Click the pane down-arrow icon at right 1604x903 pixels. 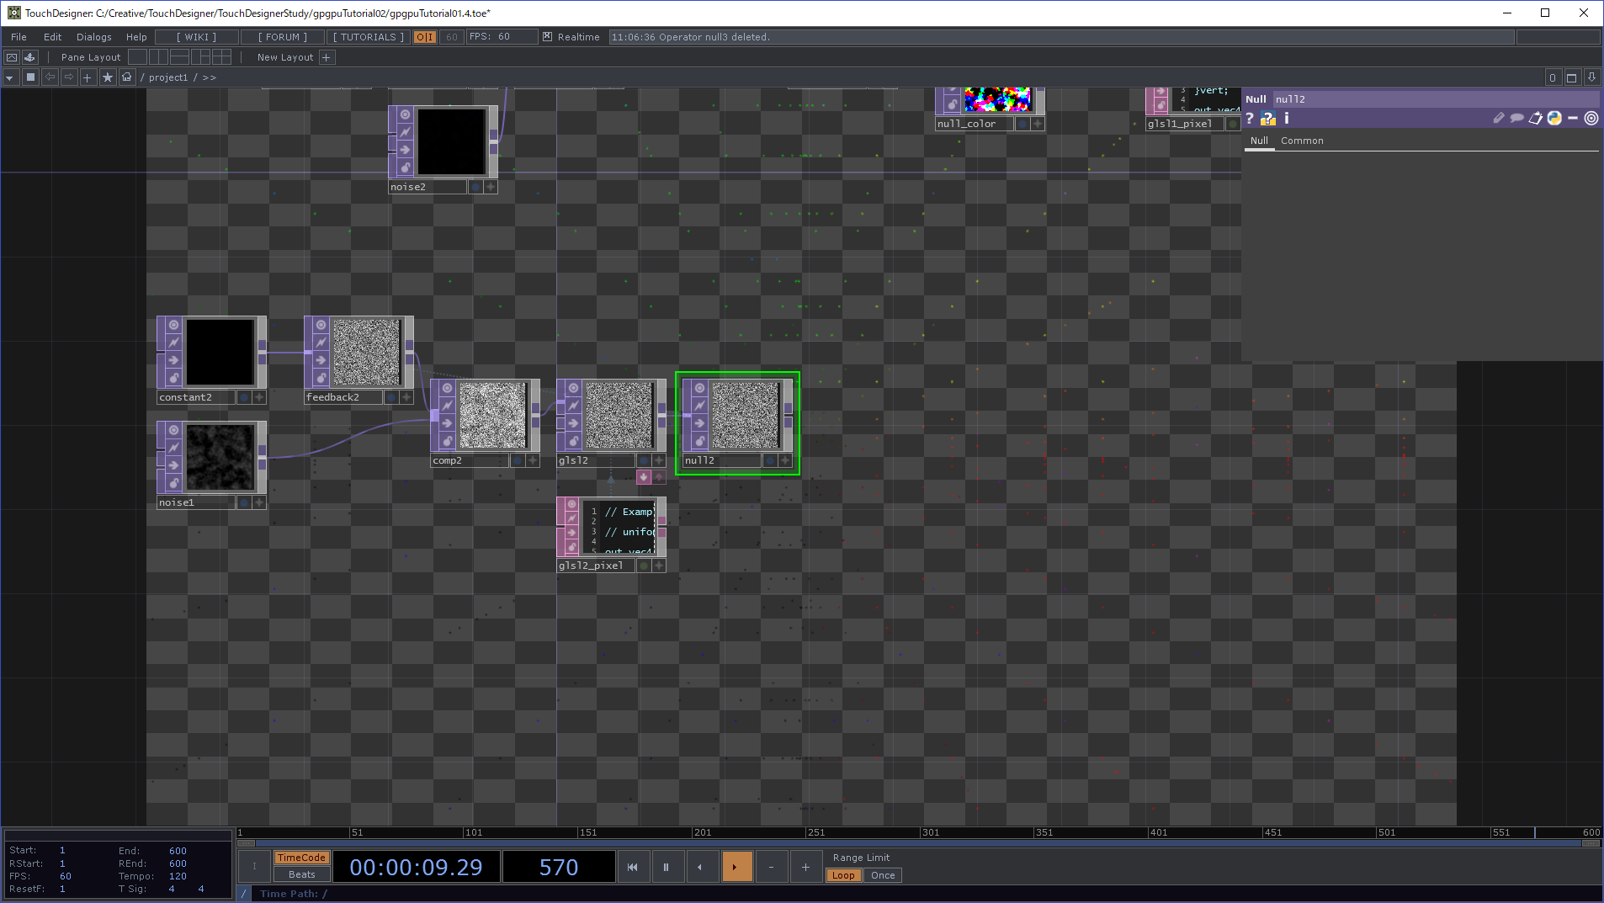[x=1591, y=77]
